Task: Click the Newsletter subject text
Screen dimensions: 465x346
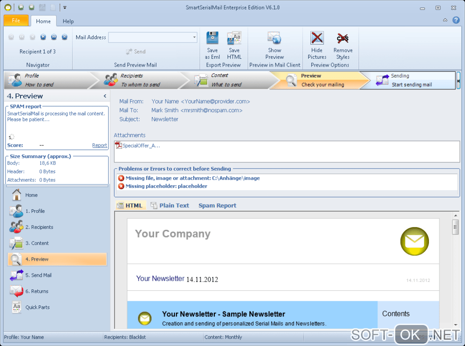Action: (165, 119)
